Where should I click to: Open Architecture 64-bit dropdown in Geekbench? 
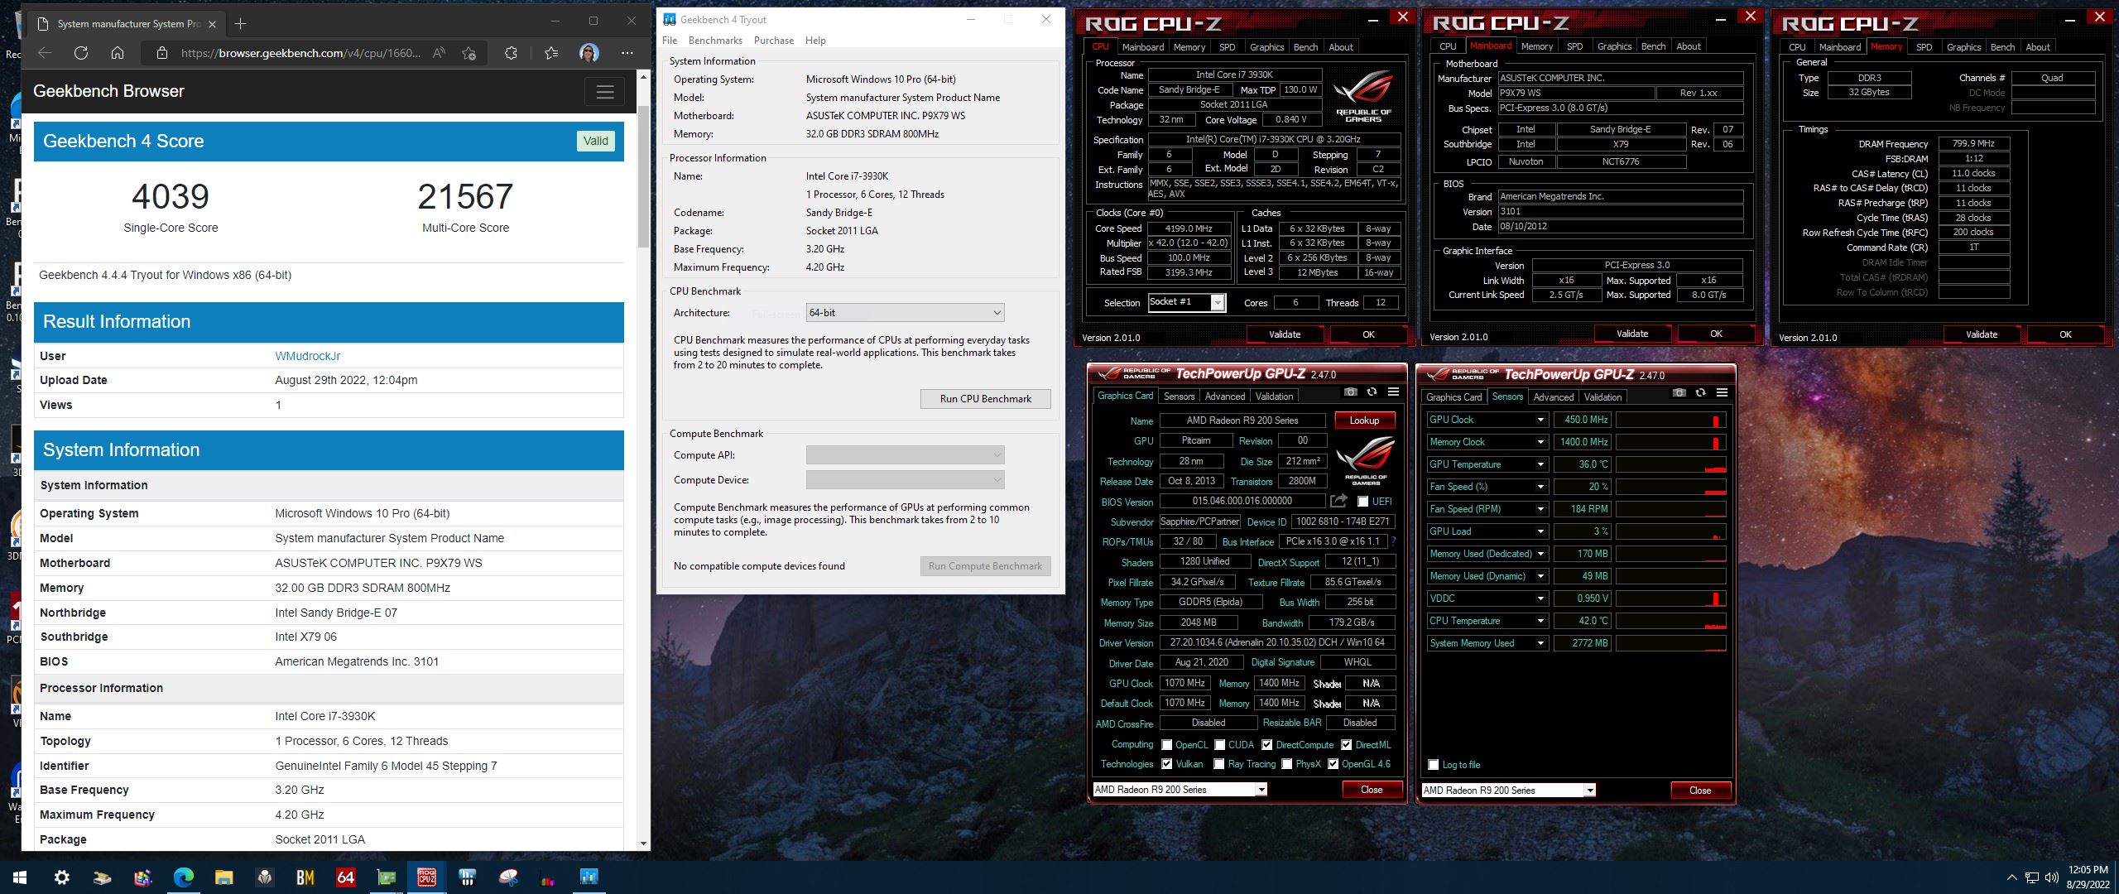click(x=905, y=313)
